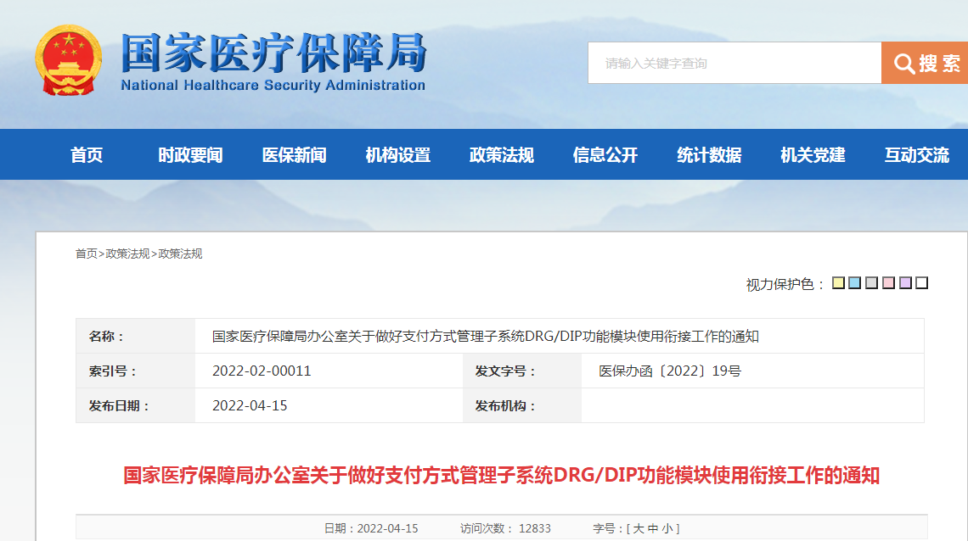Select the gray eye-protection color swatch
The image size is (968, 541).
[x=872, y=283]
